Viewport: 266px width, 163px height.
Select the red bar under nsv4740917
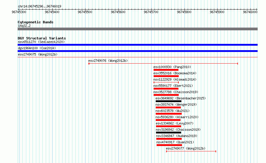click(169, 145)
